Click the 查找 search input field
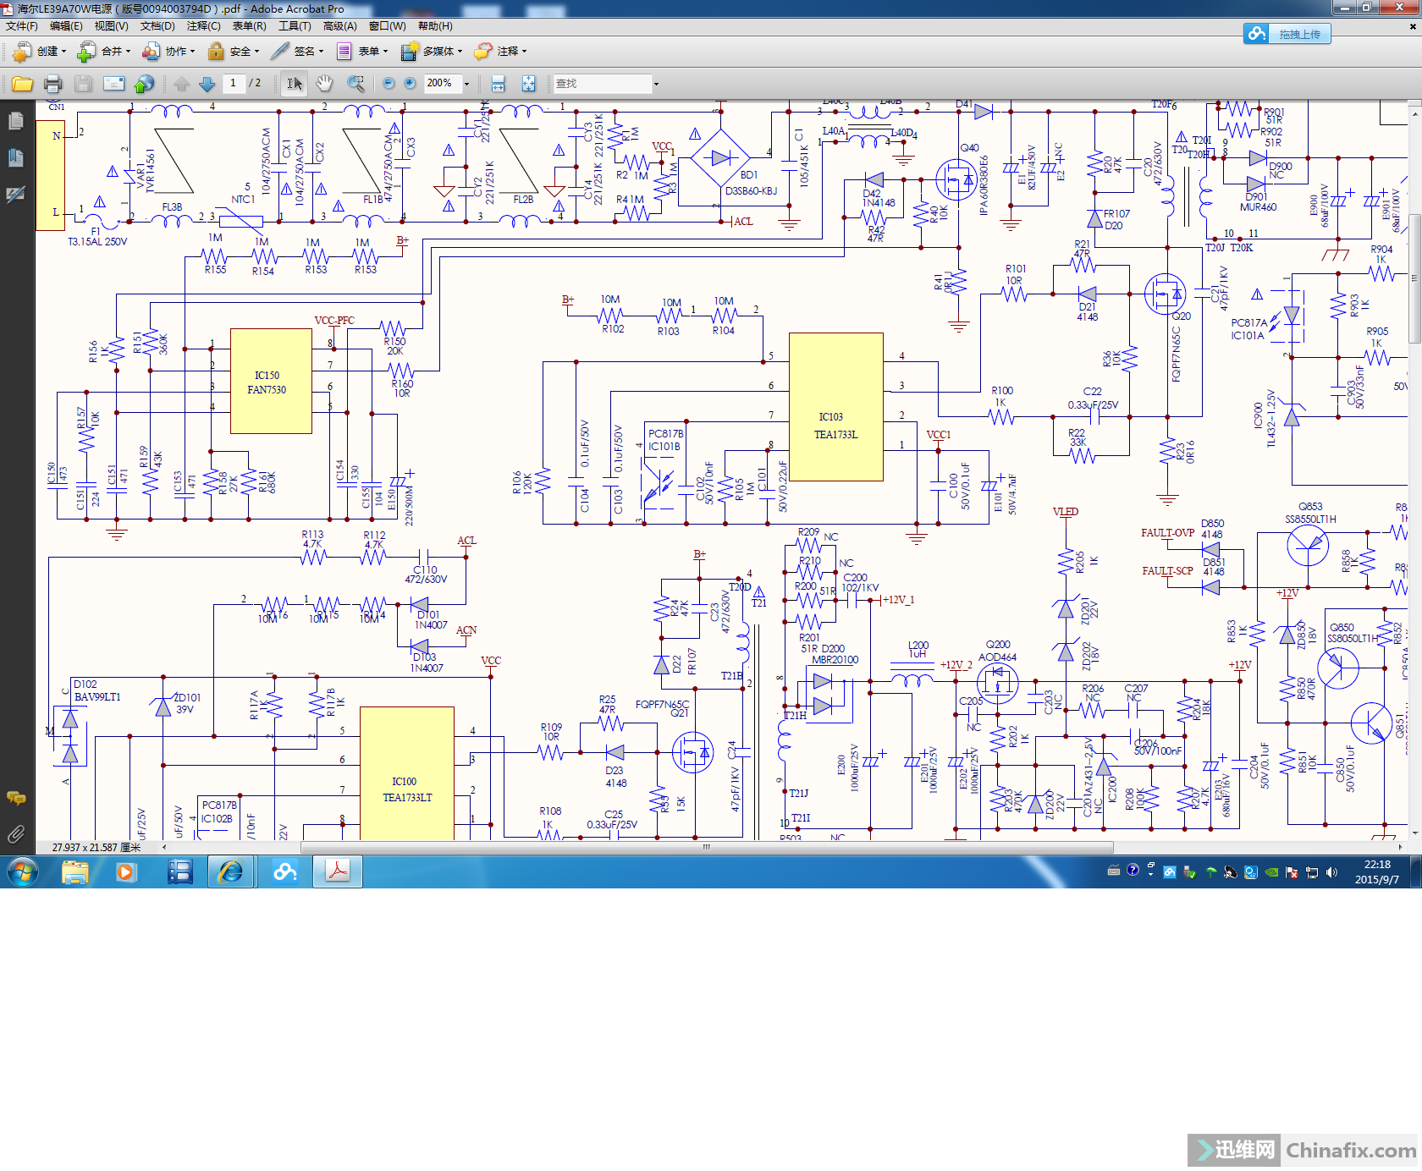Screen dimensions: 1422x1171 (x=603, y=84)
